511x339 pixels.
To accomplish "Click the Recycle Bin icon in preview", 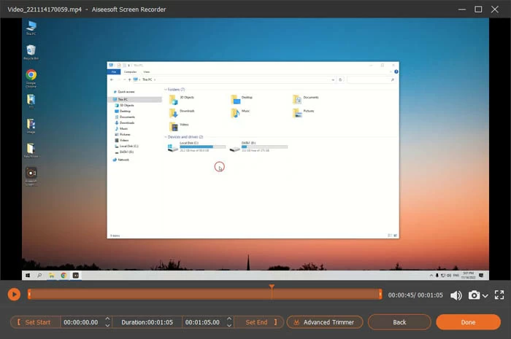I will (x=31, y=52).
